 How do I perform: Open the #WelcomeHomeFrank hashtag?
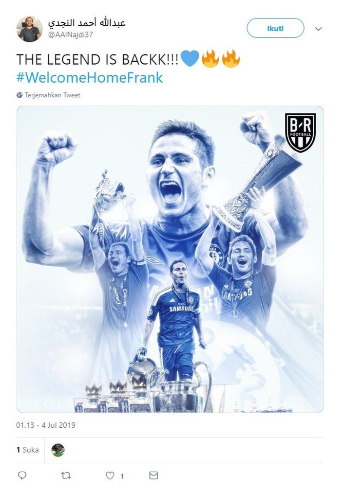90,77
